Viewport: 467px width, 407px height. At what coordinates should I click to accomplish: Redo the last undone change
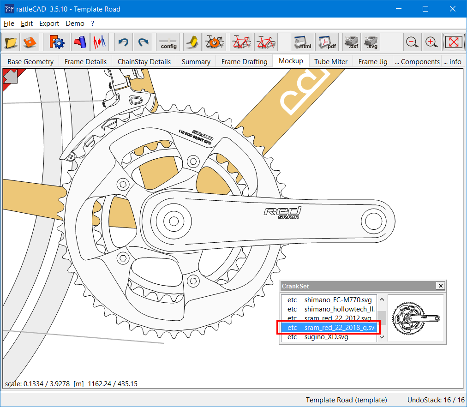143,42
